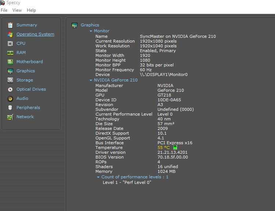Click the DirectX Support 10.1 value
275x211 pixels.
click(x=162, y=133)
